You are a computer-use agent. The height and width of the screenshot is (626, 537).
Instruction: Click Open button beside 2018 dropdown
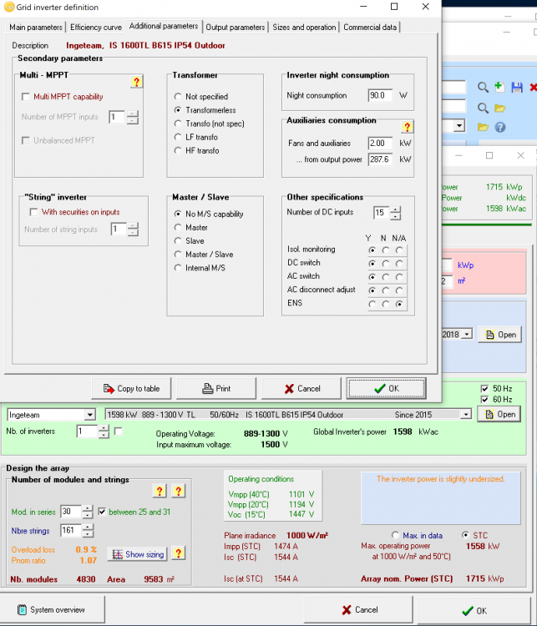click(x=500, y=335)
